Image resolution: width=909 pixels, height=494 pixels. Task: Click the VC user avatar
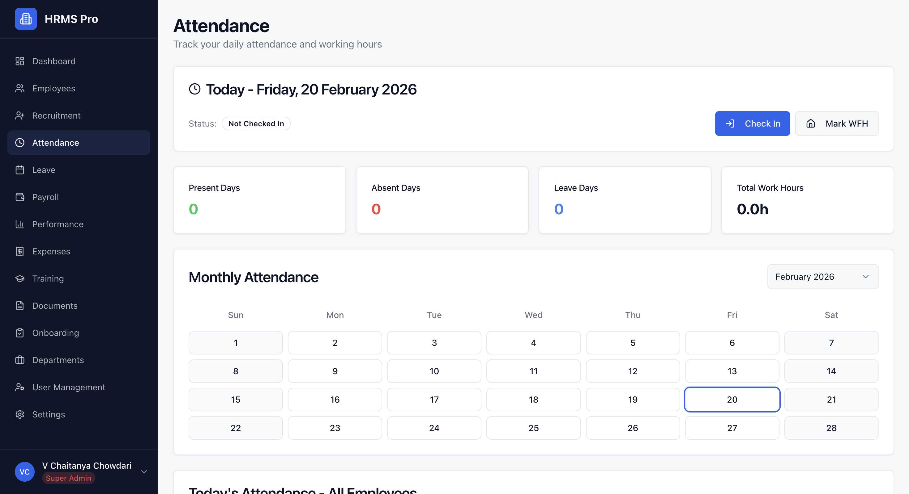click(x=25, y=471)
